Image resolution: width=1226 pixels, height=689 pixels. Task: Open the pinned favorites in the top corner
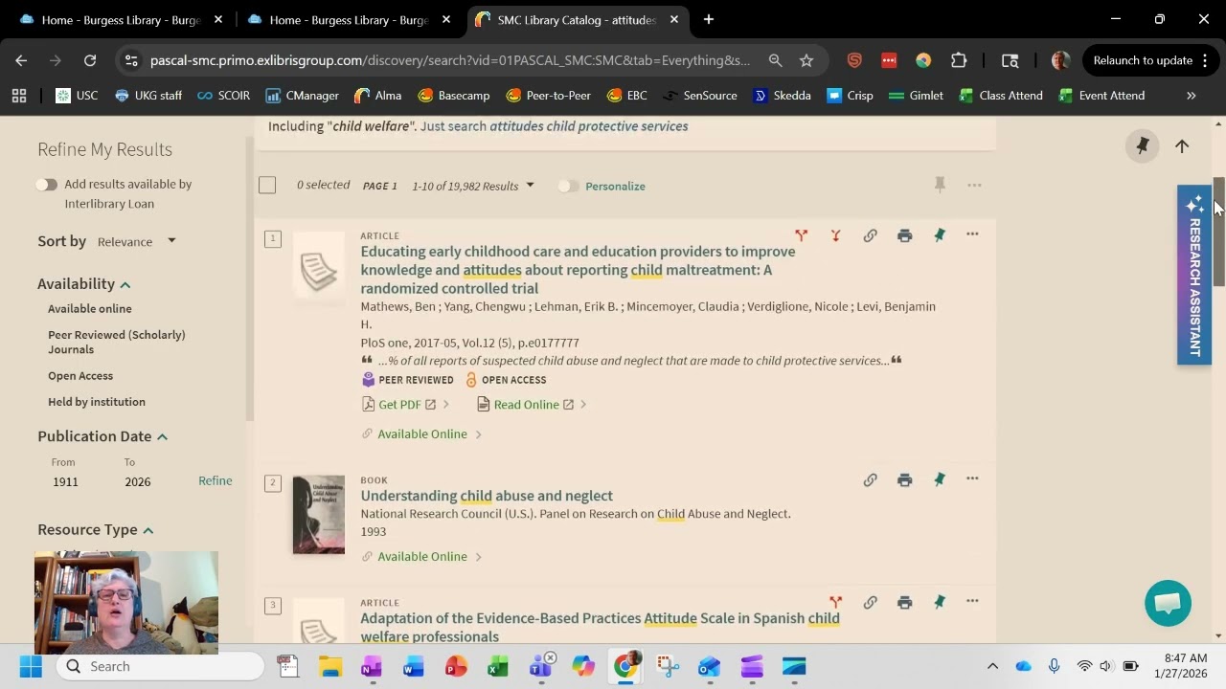click(1142, 146)
